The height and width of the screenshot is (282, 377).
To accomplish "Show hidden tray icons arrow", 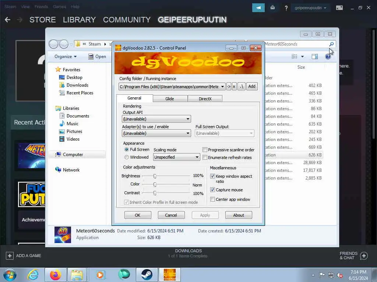I will (x=313, y=275).
